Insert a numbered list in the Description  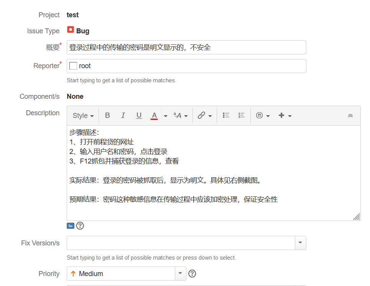241,115
